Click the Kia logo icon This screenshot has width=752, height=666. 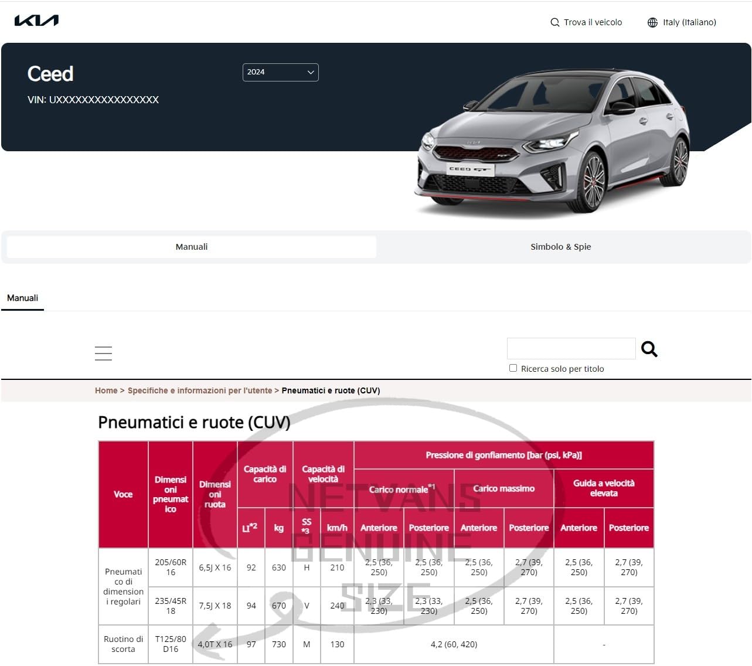[36, 21]
